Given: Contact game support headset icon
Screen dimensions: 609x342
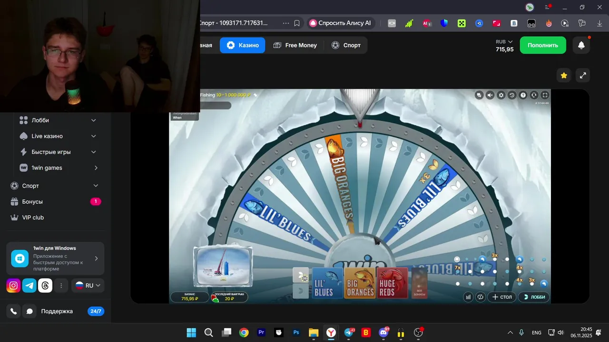Looking at the screenshot, I should [534, 95].
